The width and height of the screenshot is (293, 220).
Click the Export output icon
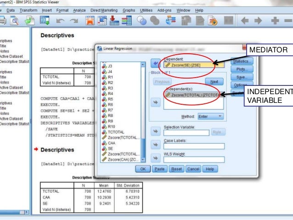(29, 20)
